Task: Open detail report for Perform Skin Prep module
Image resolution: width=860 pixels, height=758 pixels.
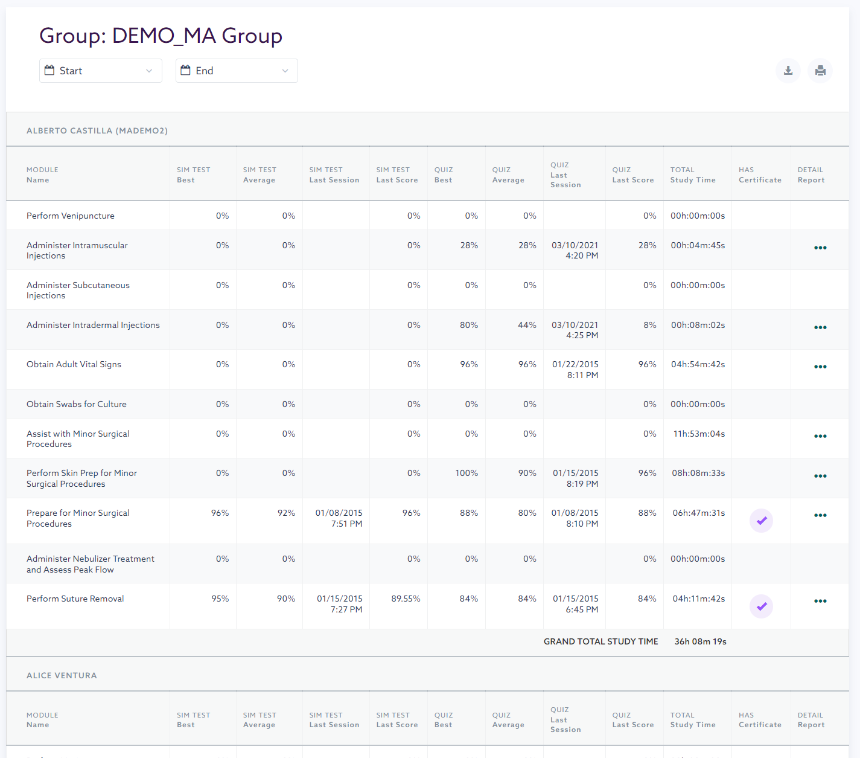Action: 820,476
